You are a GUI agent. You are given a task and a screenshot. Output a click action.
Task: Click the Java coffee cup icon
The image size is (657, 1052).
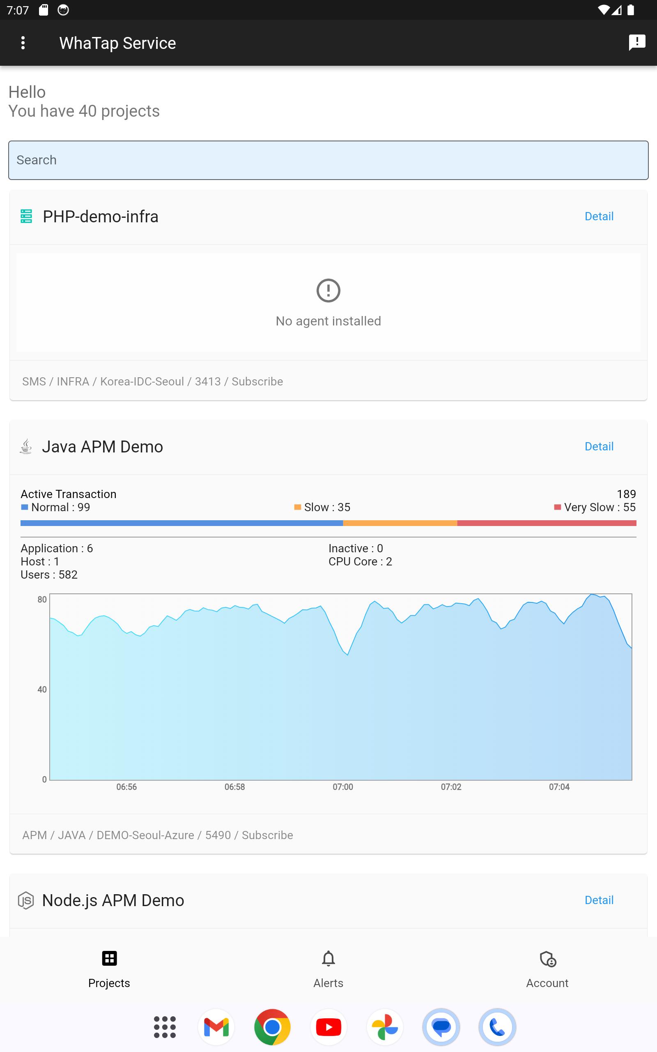[x=26, y=446]
